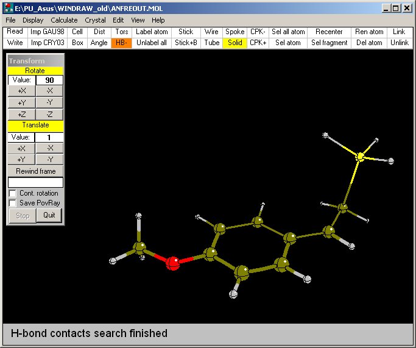Click the Quit button
This screenshot has width=416, height=348.
click(x=49, y=215)
